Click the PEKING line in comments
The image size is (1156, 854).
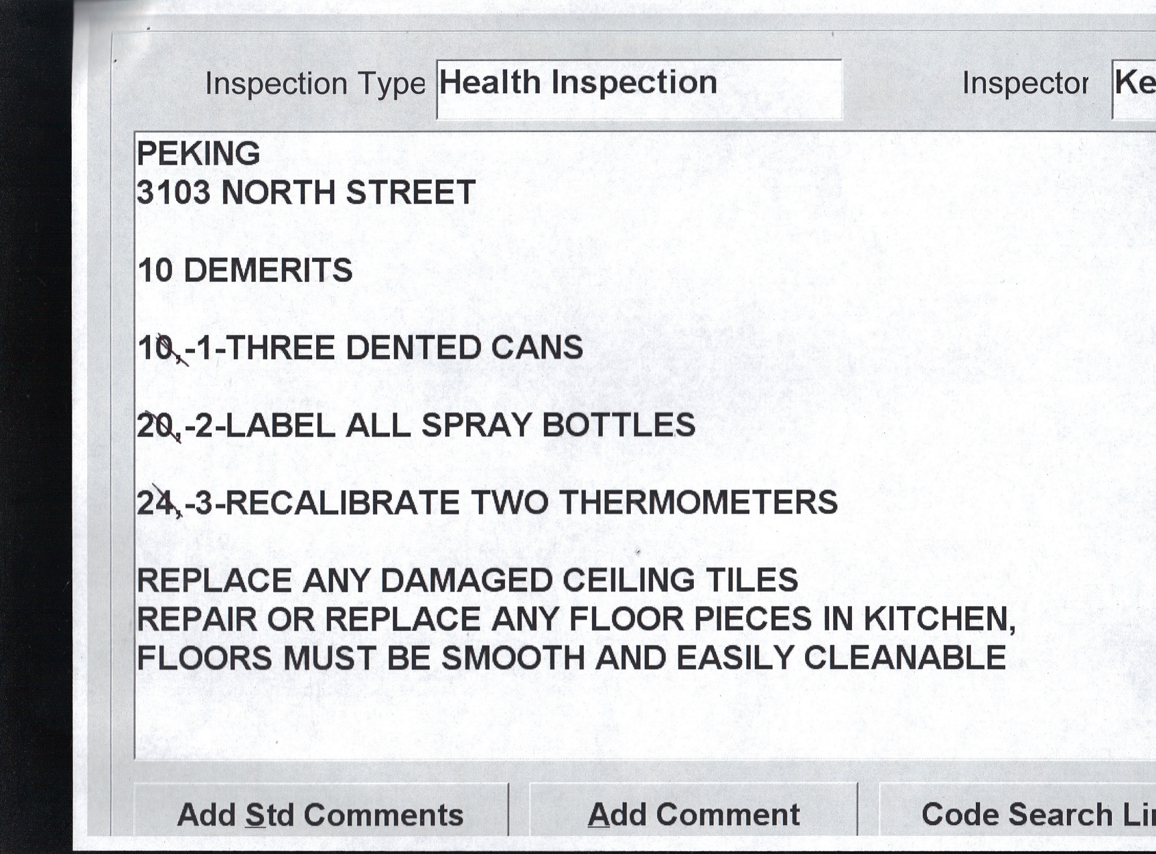pyautogui.click(x=198, y=154)
